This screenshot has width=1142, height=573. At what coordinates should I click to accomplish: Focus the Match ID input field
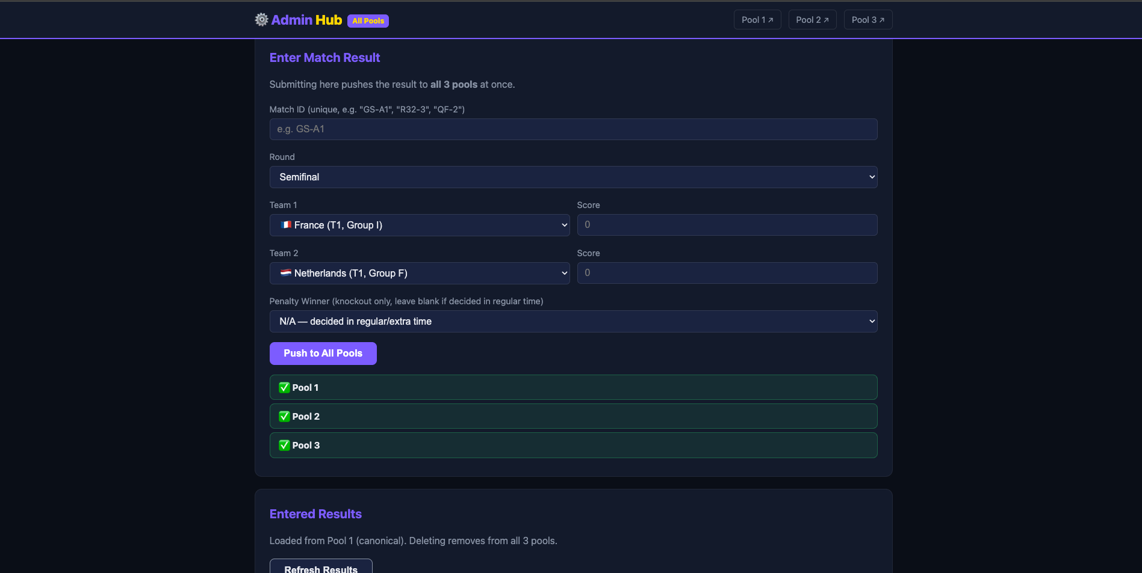[573, 129]
